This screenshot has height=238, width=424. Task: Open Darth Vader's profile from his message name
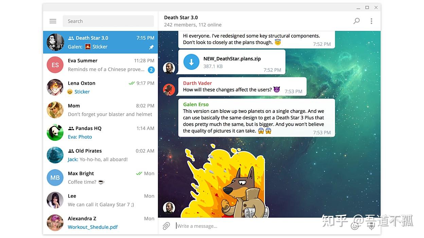197,83
